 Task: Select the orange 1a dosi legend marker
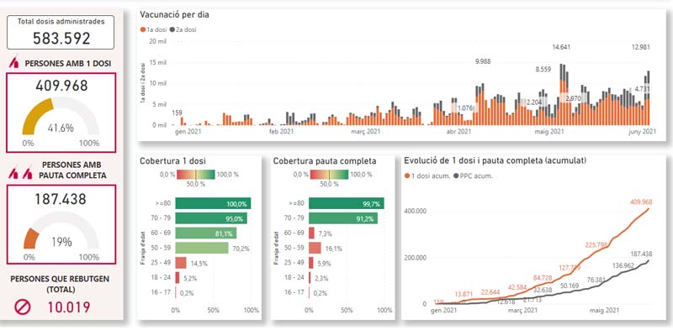[x=143, y=30]
